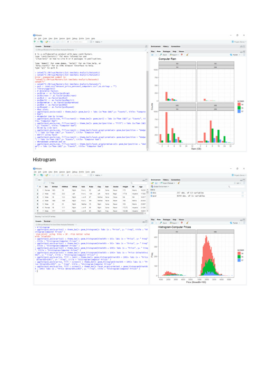This screenshot has height=373, width=280.
Task: Open Files tab in Computer Ram window
Action: (x=153, y=51)
